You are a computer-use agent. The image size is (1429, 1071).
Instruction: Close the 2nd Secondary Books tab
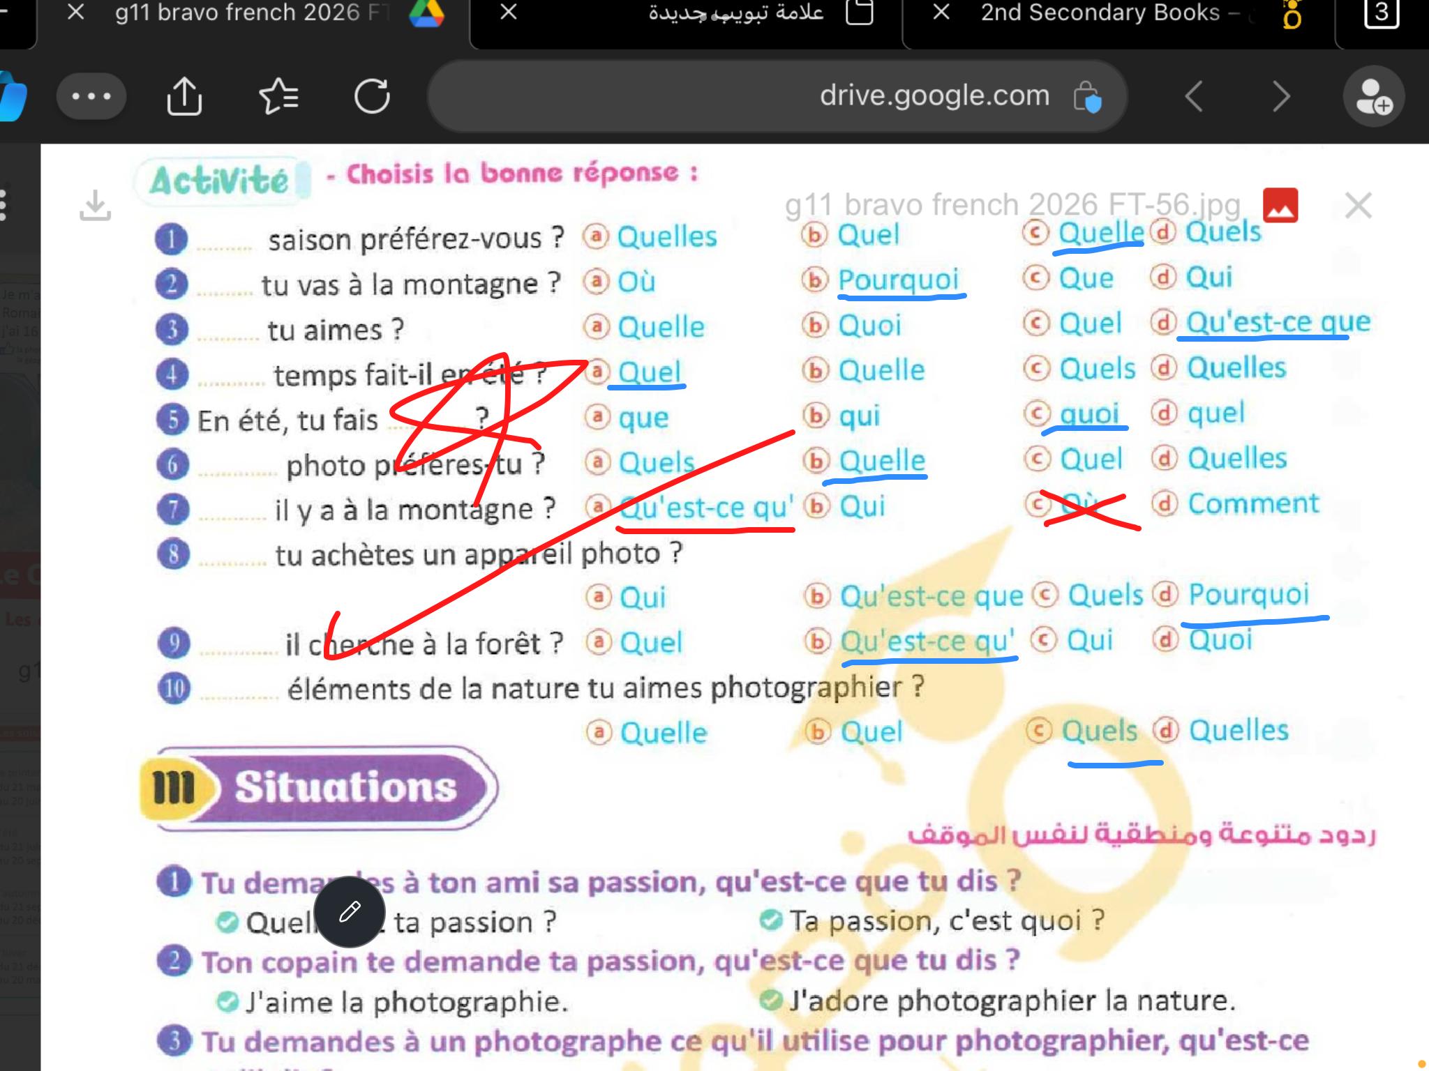pyautogui.click(x=941, y=13)
